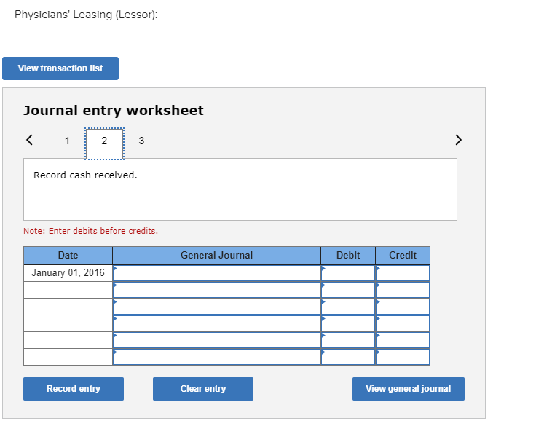Image resolution: width=544 pixels, height=434 pixels.
Task: Click the Credit column header
Action: (403, 256)
